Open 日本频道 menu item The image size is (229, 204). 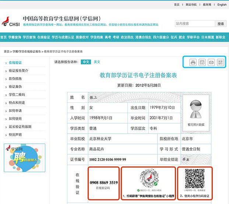pyautogui.click(x=208, y=37)
